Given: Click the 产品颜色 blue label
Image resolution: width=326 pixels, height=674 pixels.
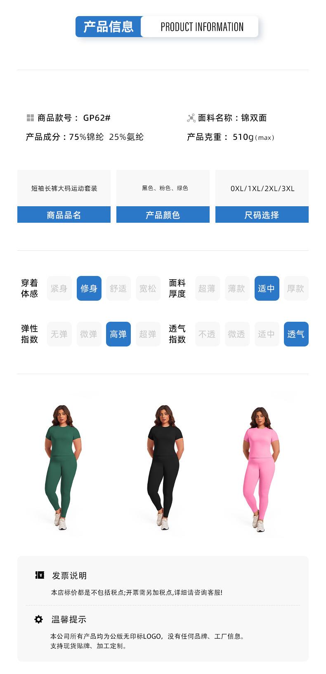Looking at the screenshot, I should coord(163,215).
